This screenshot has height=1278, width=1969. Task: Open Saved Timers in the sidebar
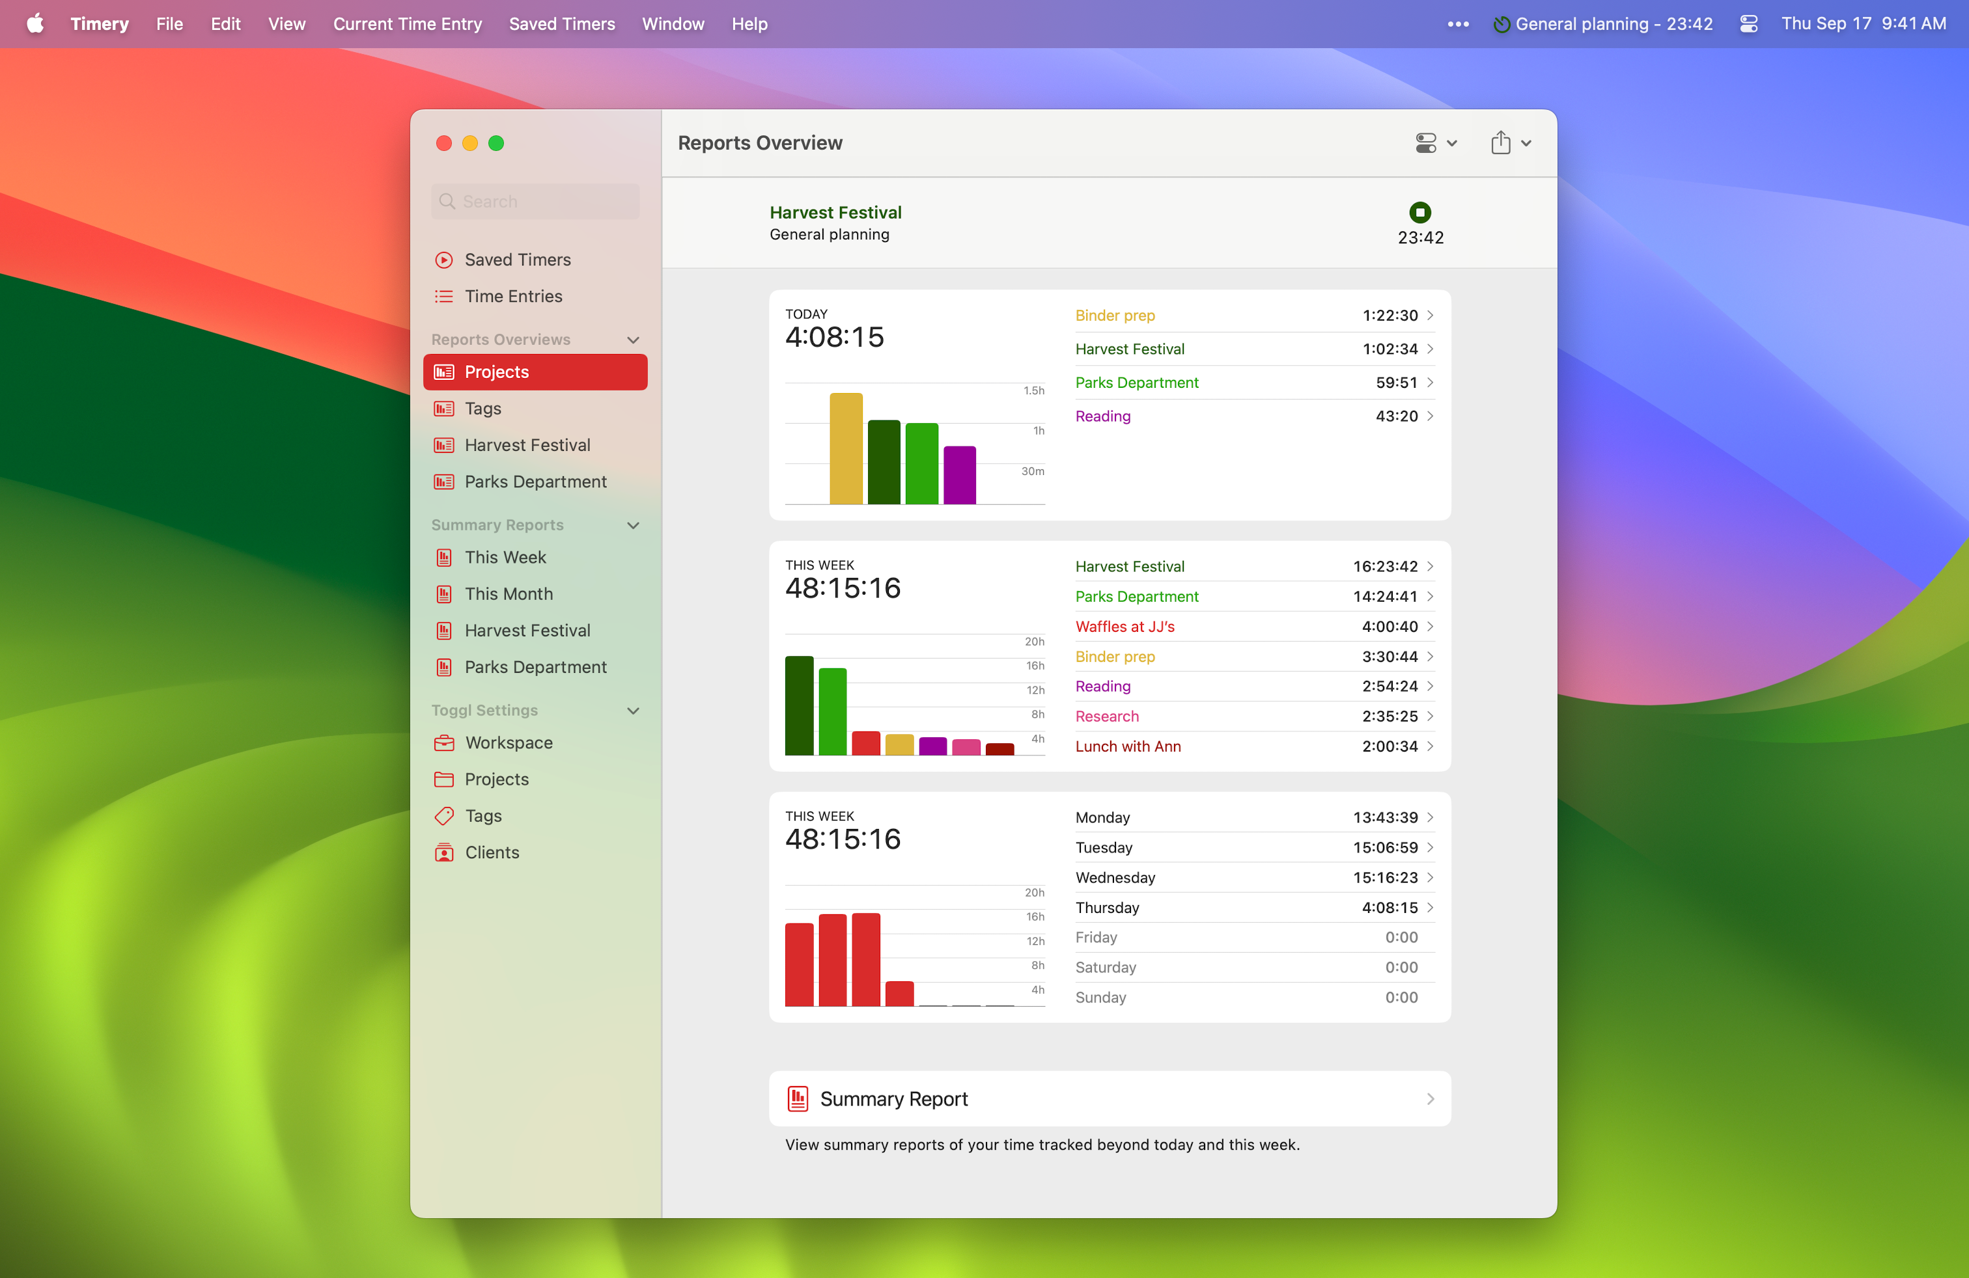(x=535, y=260)
